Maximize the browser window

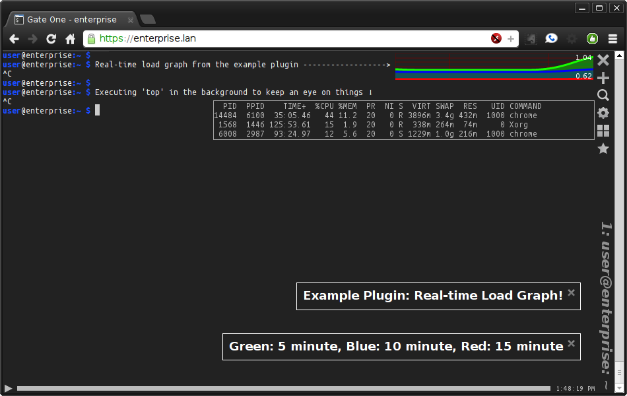click(x=599, y=8)
